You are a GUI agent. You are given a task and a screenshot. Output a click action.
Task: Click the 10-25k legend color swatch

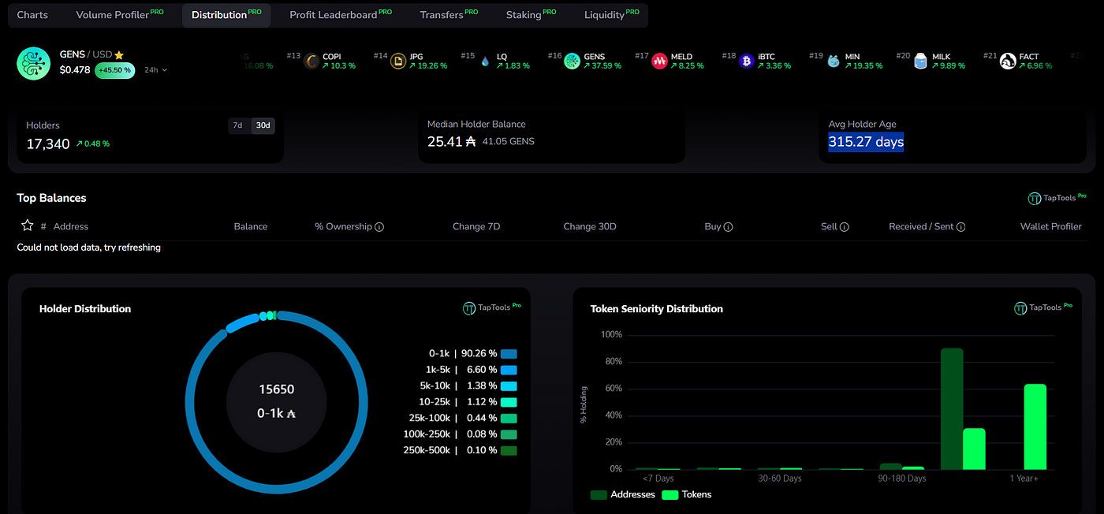(509, 402)
